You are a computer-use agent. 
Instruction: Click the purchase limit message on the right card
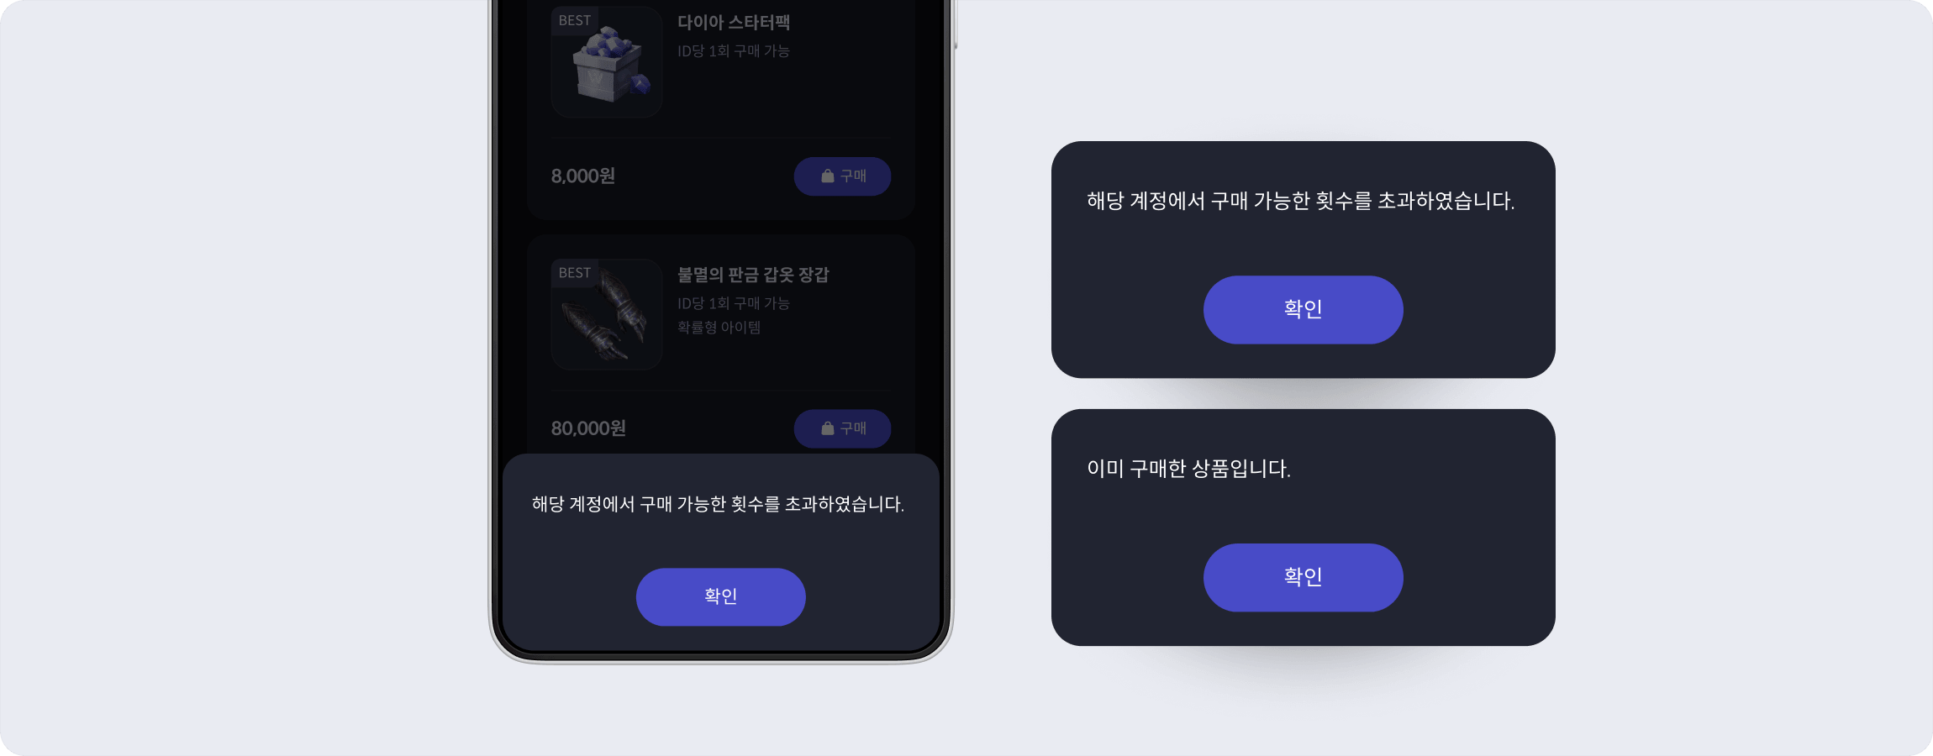(1300, 201)
